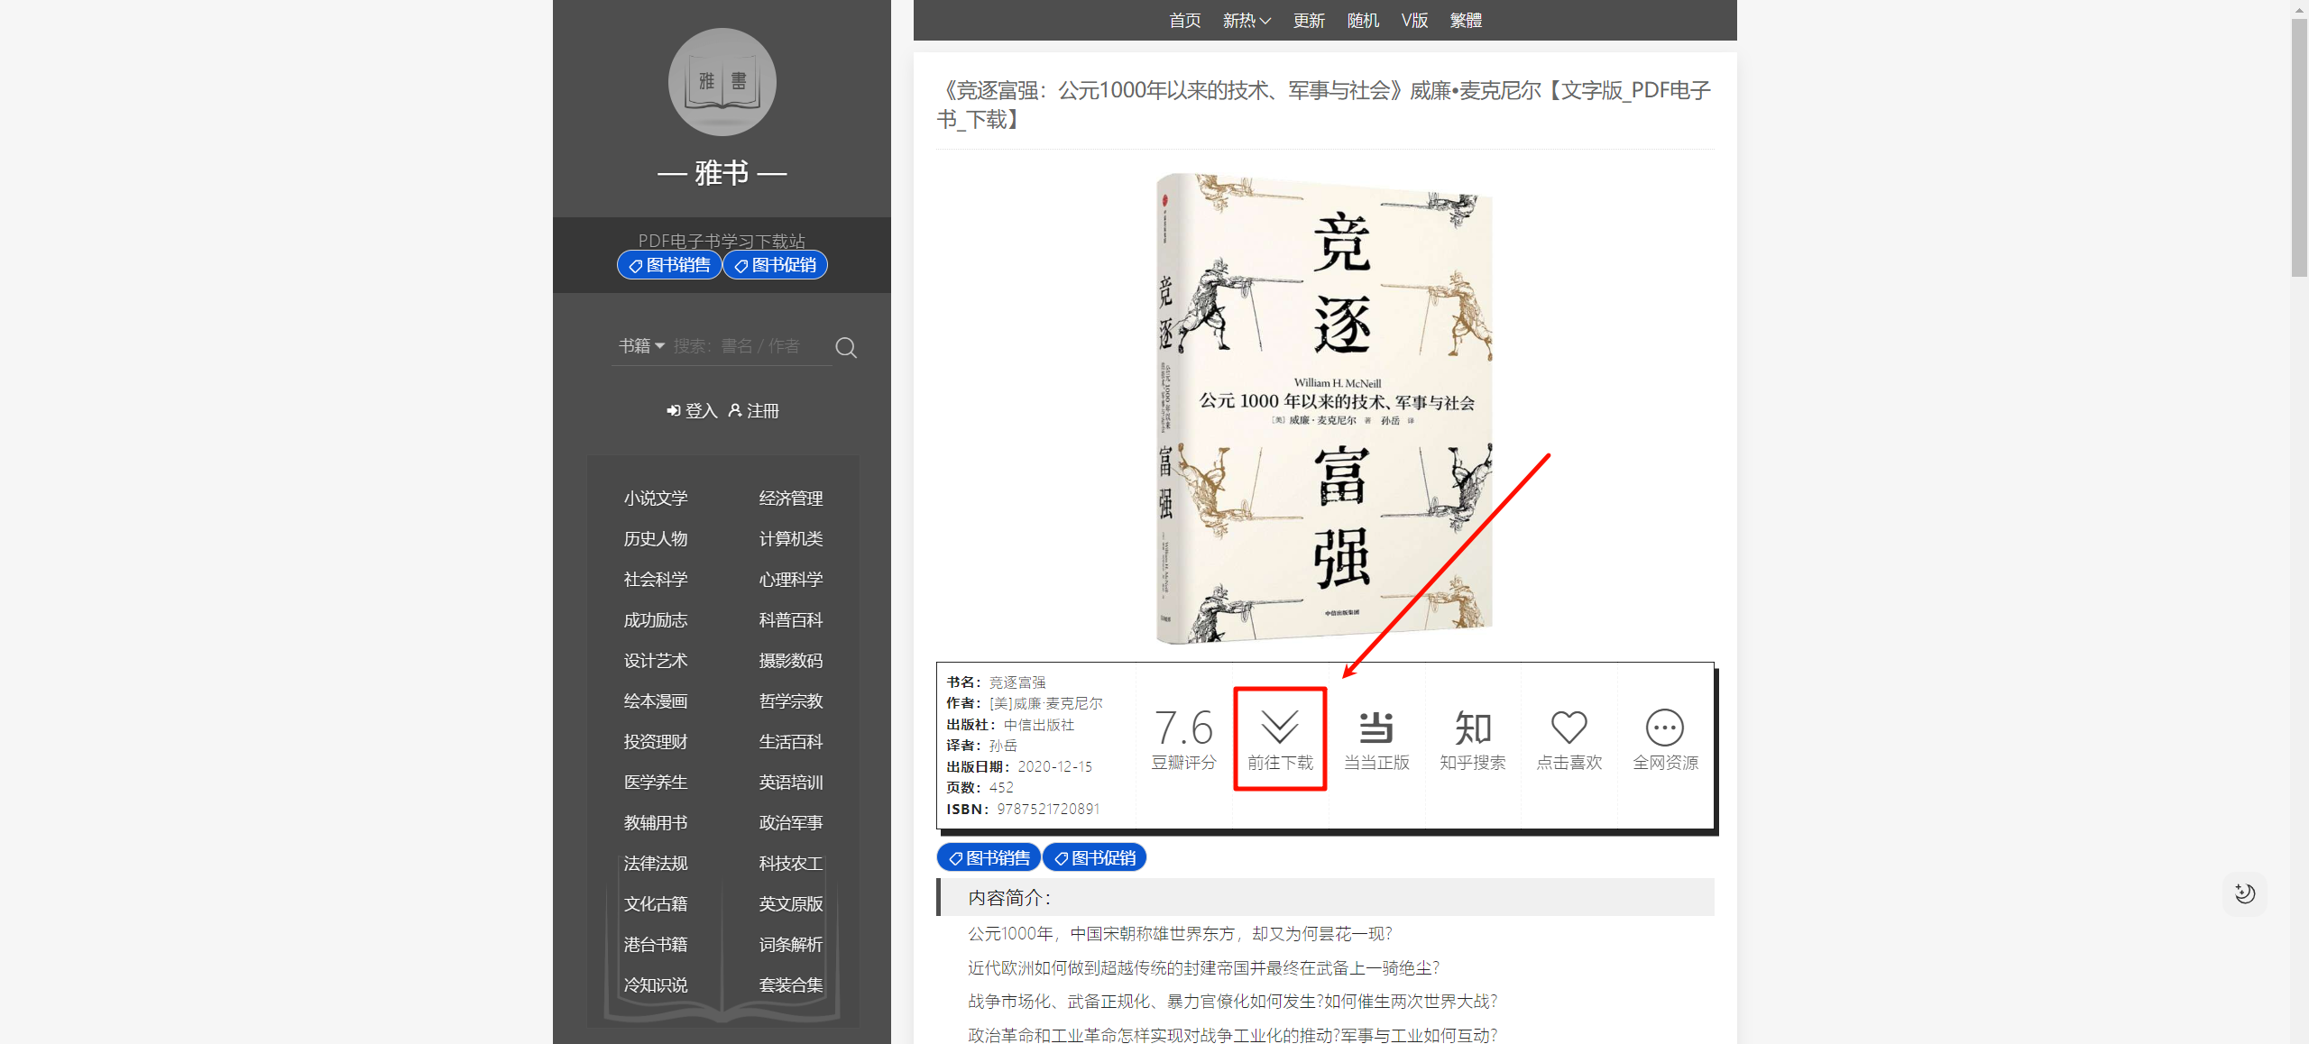
Task: Open the 随机 navigation item
Action: click(x=1362, y=21)
